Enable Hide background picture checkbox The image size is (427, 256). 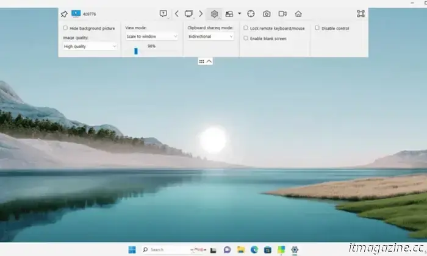[x=66, y=28]
